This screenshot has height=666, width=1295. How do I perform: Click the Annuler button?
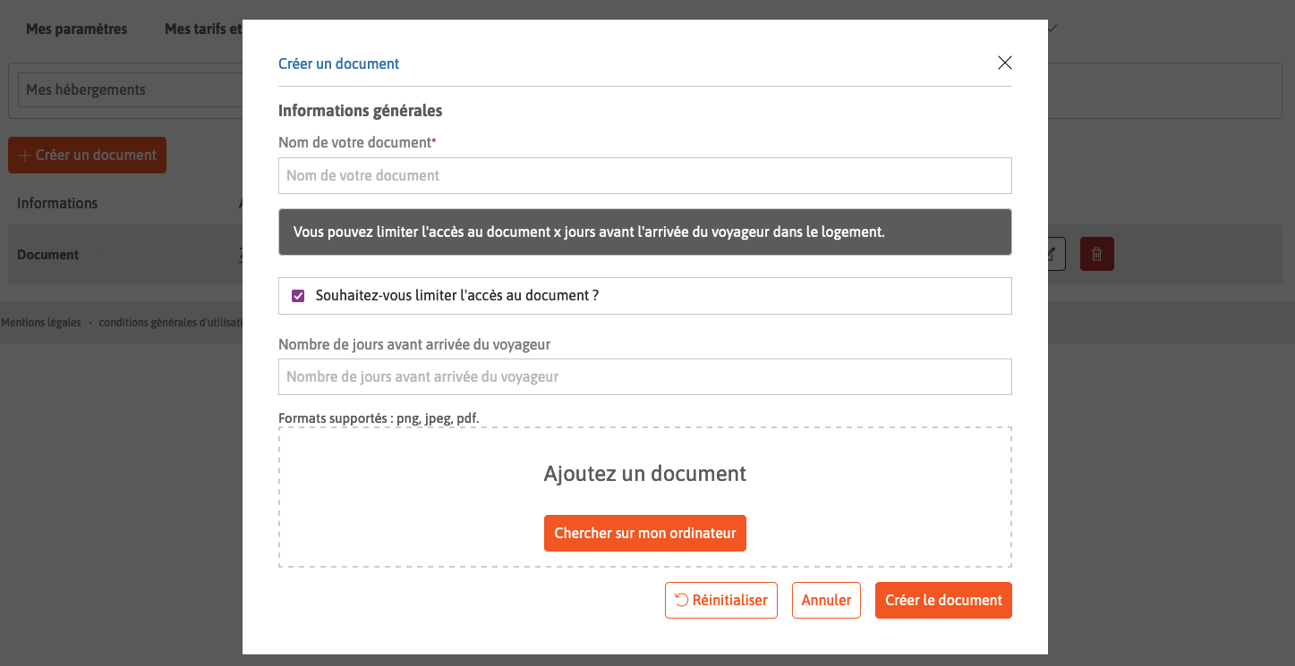pos(826,601)
